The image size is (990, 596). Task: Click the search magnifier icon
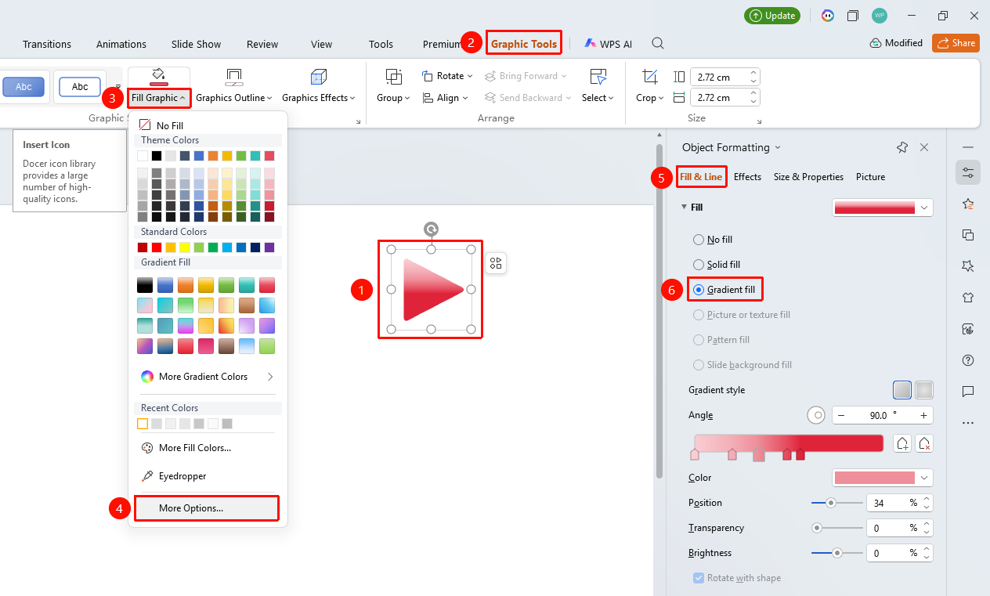[658, 44]
